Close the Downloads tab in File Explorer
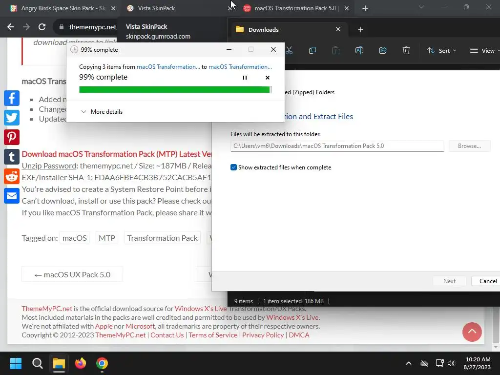500x375 pixels. (338, 29)
